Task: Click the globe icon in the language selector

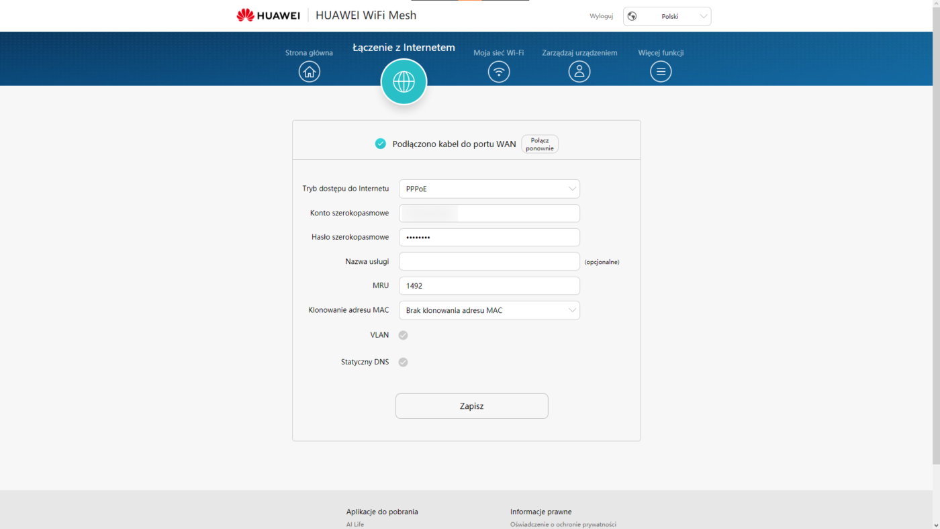Action: pyautogui.click(x=632, y=16)
